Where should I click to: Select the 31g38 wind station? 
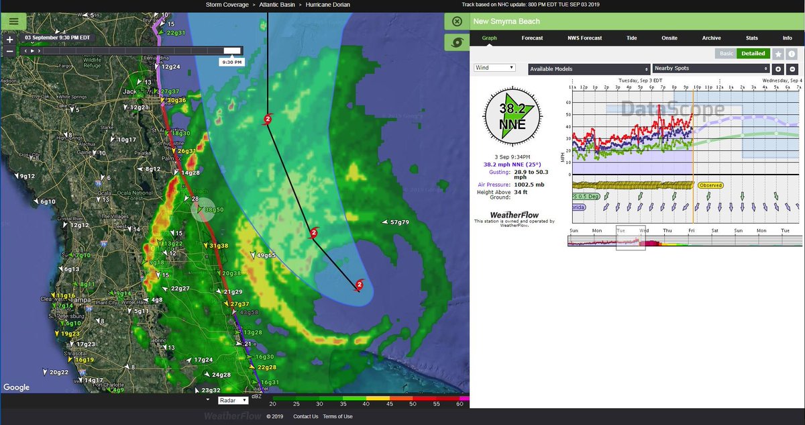point(215,246)
